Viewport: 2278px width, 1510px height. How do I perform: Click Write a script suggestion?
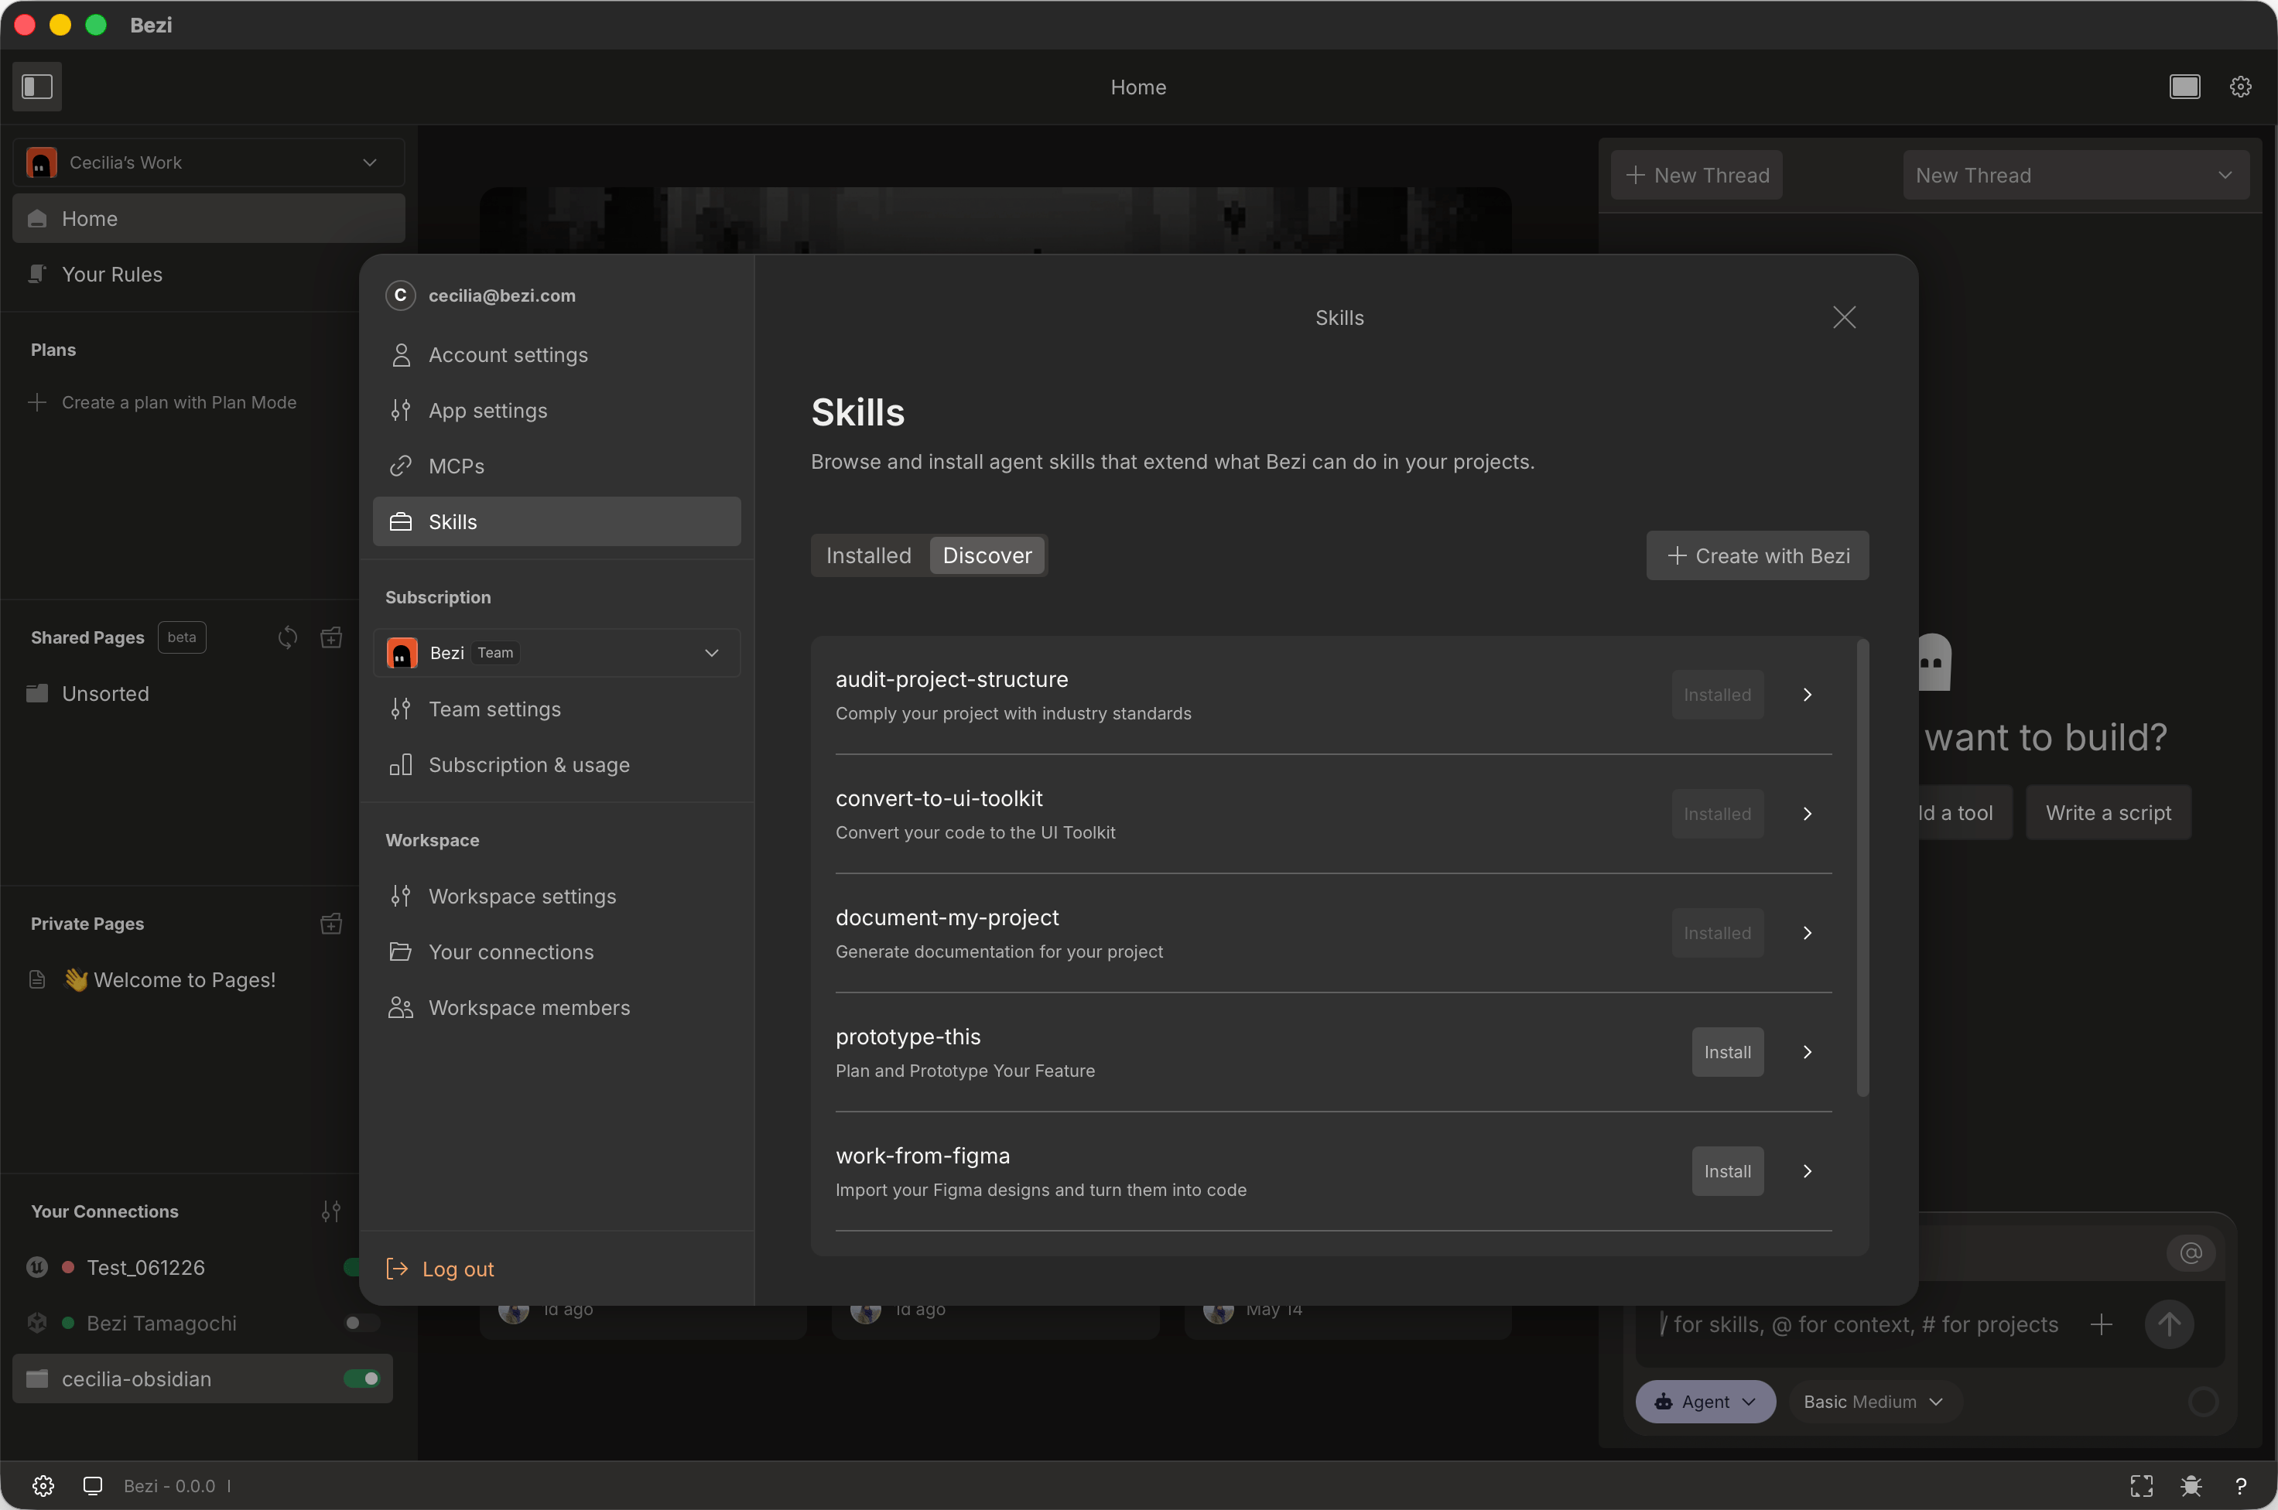pyautogui.click(x=2108, y=811)
